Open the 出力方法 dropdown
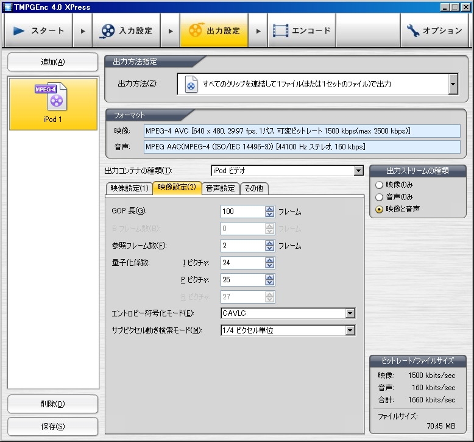Image resolution: width=474 pixels, height=442 pixels. click(x=453, y=84)
